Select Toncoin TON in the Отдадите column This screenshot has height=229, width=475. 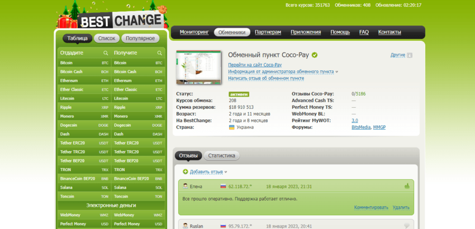(x=84, y=196)
